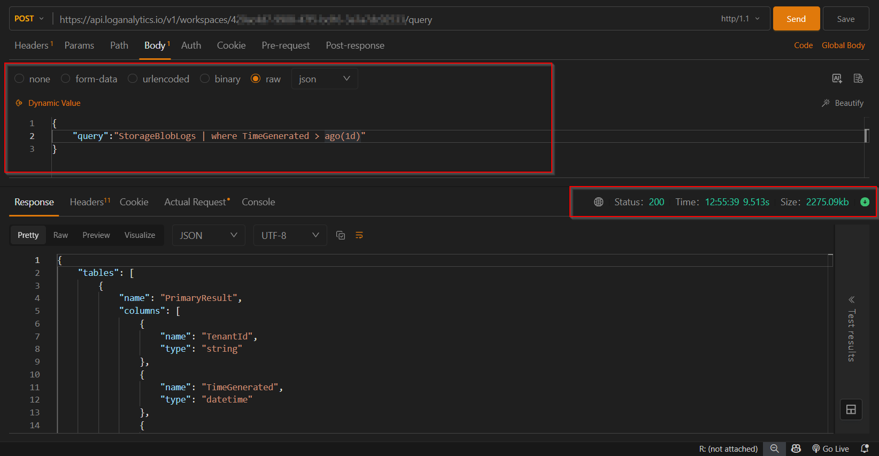The height and width of the screenshot is (456, 879).
Task: Click the Send button
Action: (x=796, y=19)
